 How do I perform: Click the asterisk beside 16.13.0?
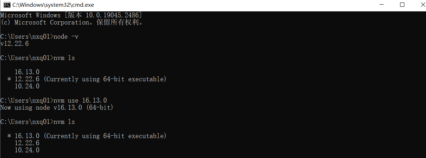(9, 136)
